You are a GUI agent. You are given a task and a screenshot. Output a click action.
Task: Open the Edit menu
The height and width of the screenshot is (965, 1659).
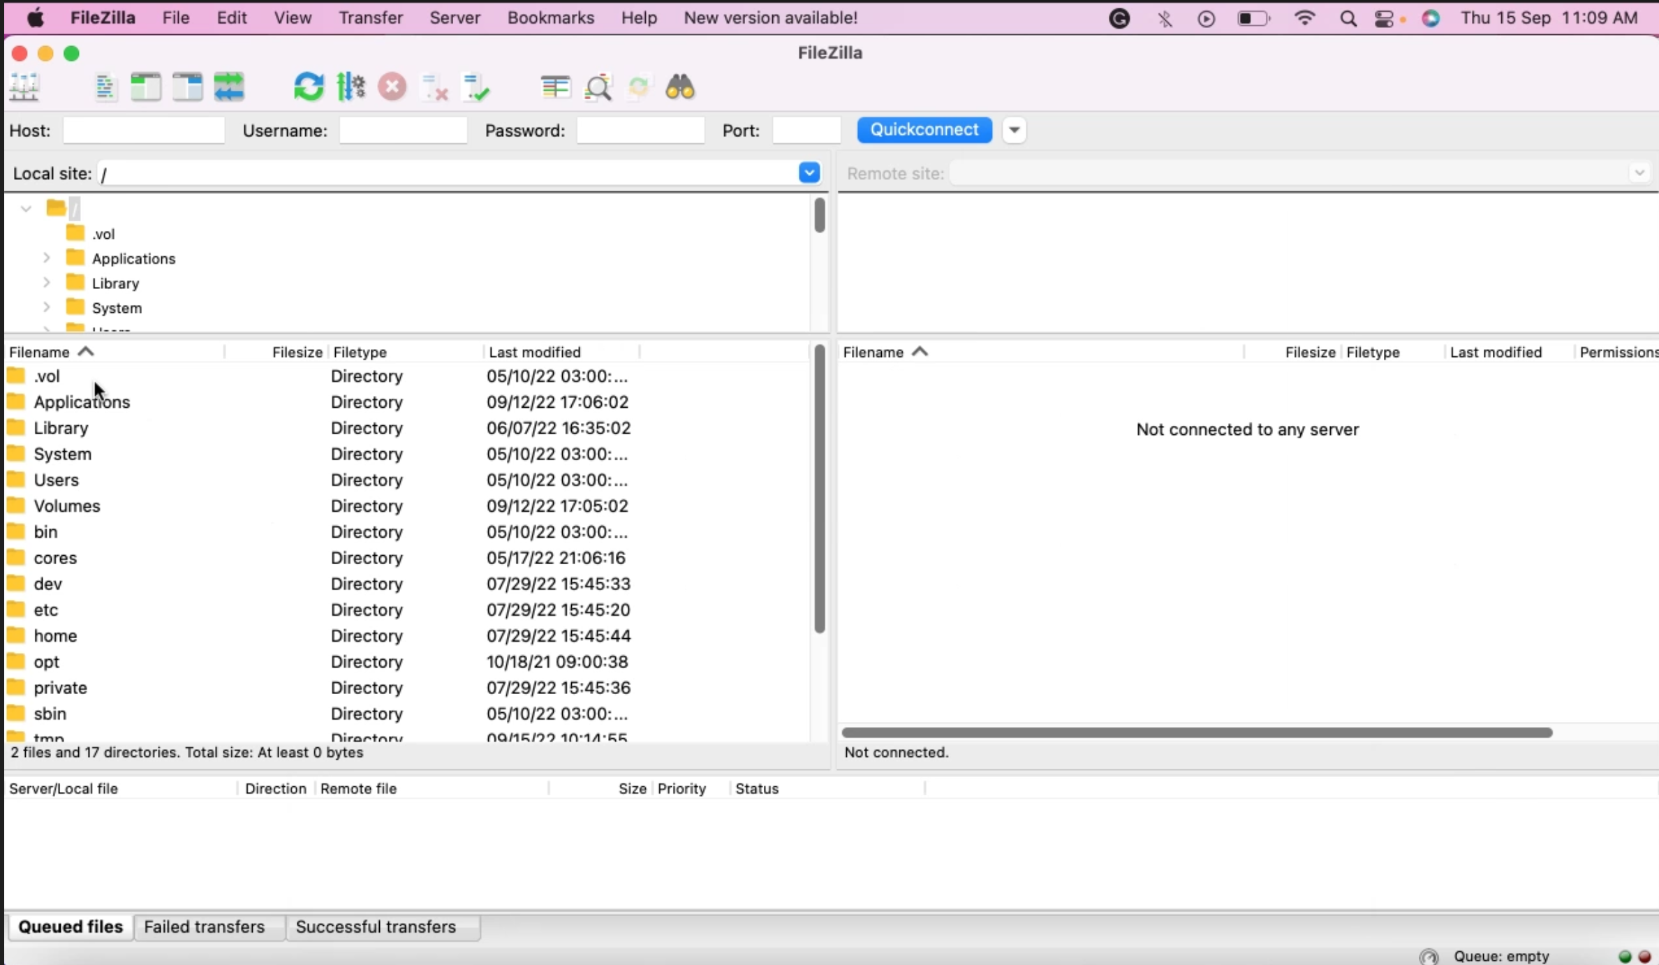(231, 17)
